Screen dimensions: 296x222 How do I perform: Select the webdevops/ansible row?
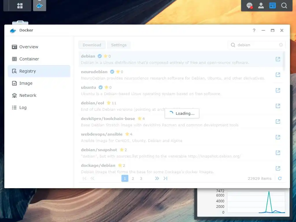point(181,137)
